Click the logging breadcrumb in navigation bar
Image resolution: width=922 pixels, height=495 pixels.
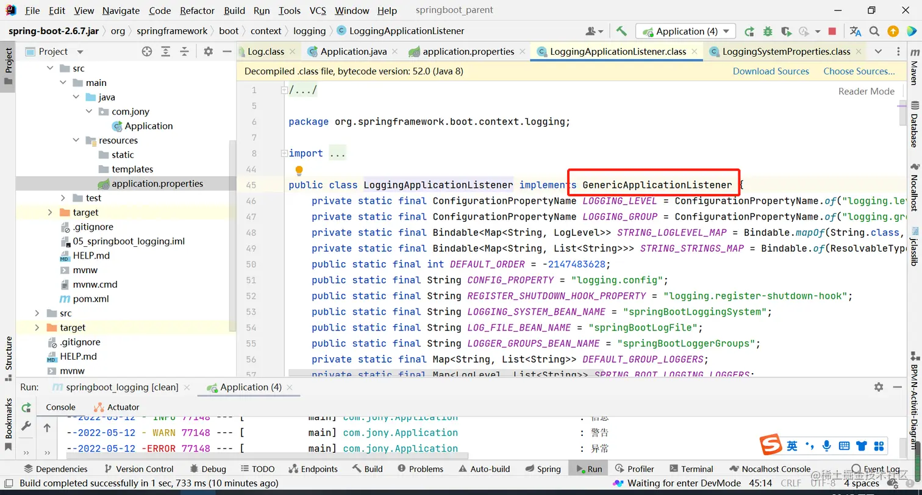click(310, 31)
